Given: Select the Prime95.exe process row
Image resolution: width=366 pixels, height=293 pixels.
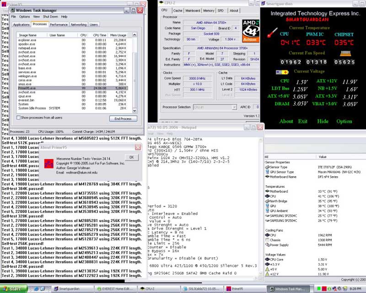Looking at the screenshot, I should click(x=73, y=88).
